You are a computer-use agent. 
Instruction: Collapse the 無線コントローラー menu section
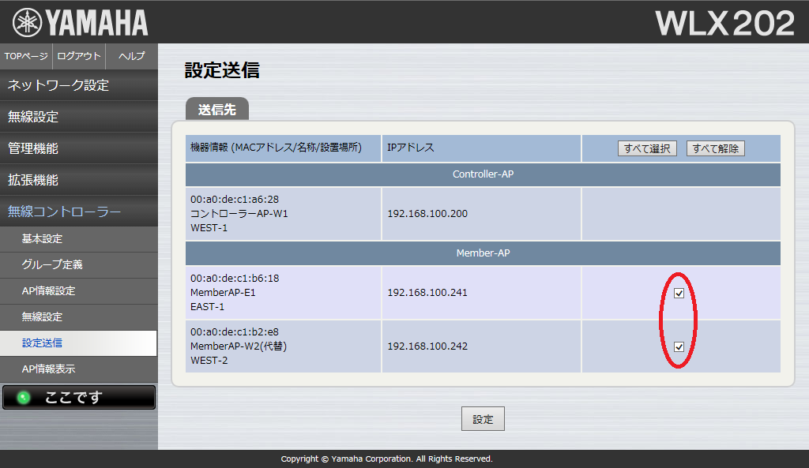pyautogui.click(x=78, y=212)
